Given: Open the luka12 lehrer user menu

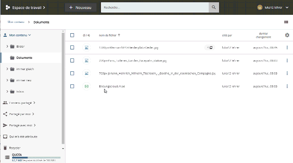Looking at the screenshot, I should pos(273,8).
